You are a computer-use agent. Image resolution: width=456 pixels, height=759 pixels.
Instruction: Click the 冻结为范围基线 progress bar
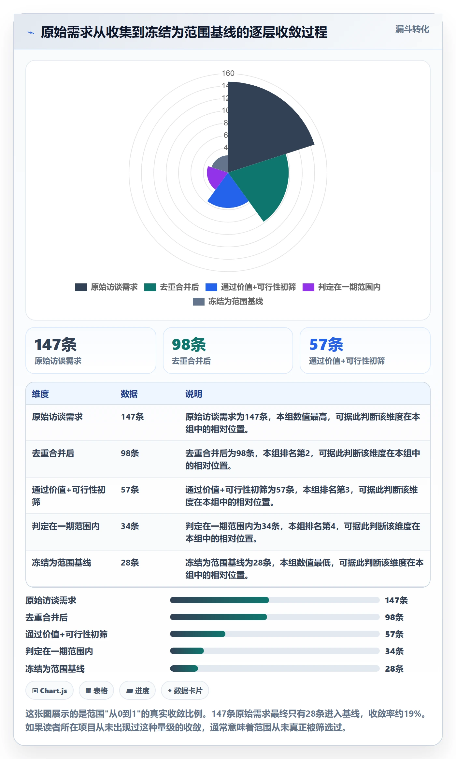click(x=275, y=668)
